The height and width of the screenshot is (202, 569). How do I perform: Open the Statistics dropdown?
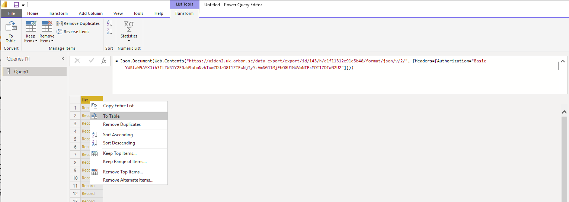[x=129, y=31]
